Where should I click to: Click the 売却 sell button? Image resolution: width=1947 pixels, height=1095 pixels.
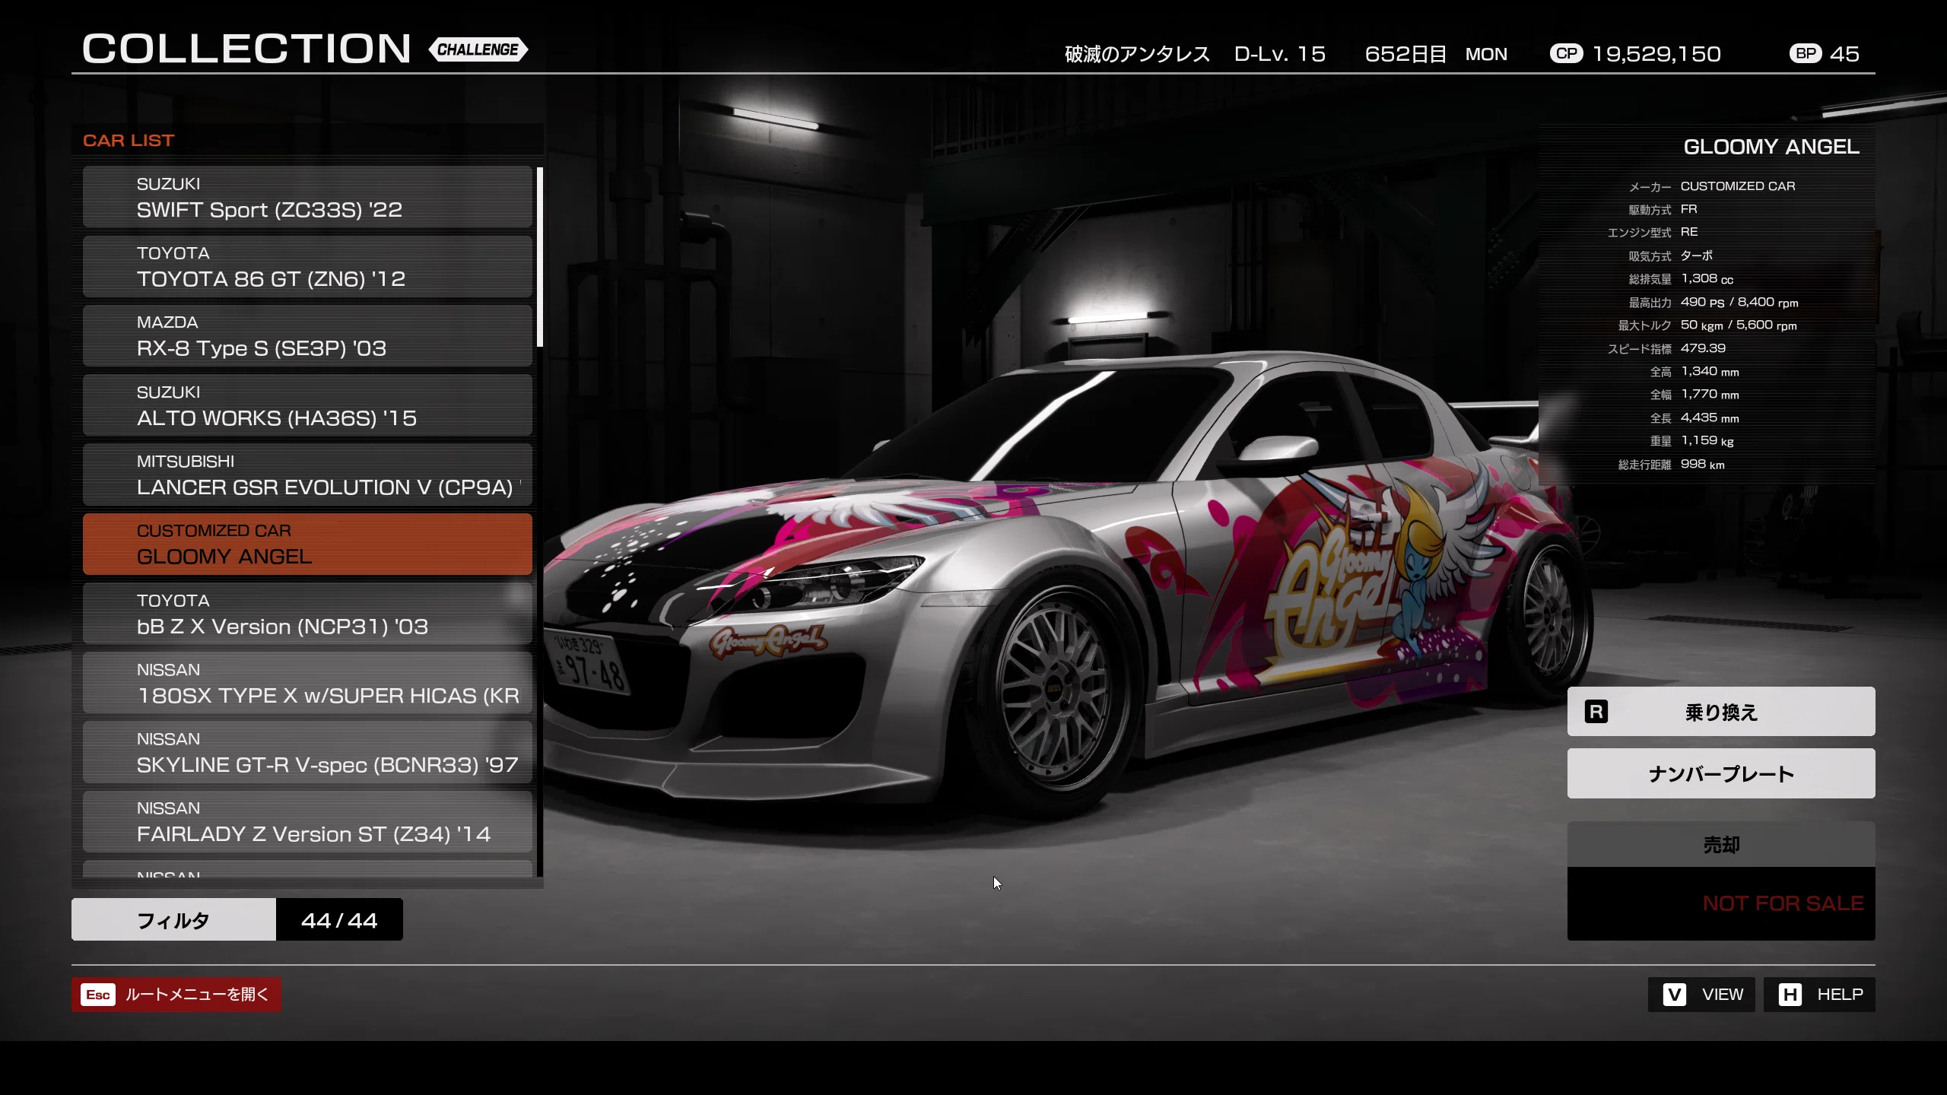click(1720, 844)
